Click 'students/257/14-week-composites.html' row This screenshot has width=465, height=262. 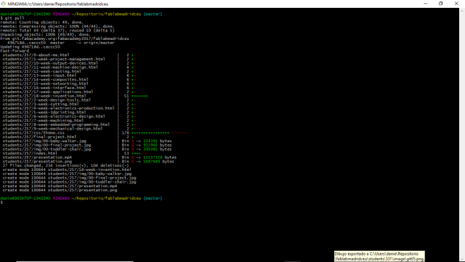point(69,80)
